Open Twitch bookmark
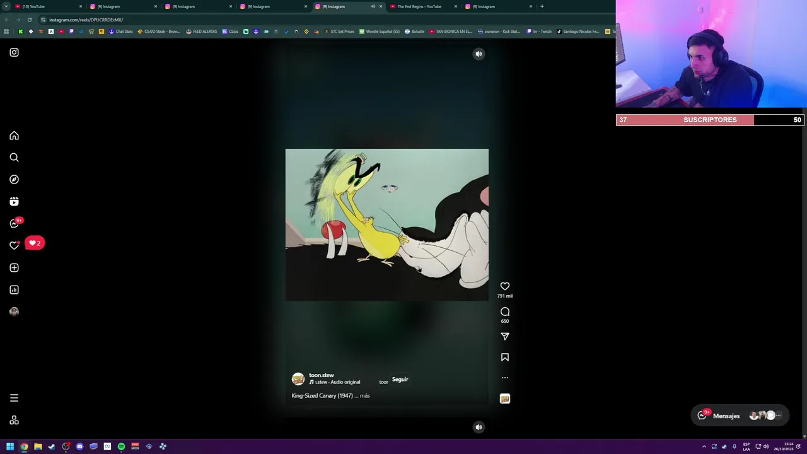Image resolution: width=807 pixels, height=454 pixels. pyautogui.click(x=539, y=32)
